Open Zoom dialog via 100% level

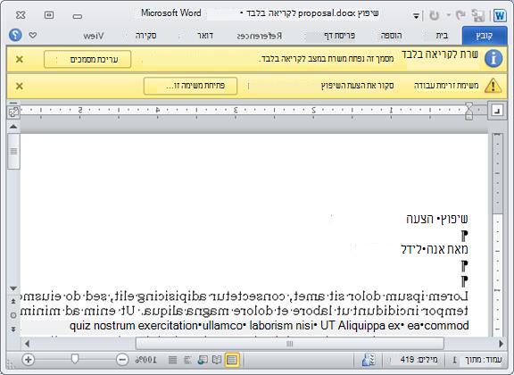pyautogui.click(x=145, y=360)
